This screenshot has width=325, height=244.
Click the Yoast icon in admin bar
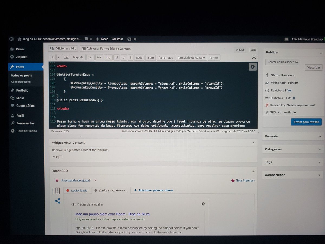pyautogui.click(x=129, y=39)
